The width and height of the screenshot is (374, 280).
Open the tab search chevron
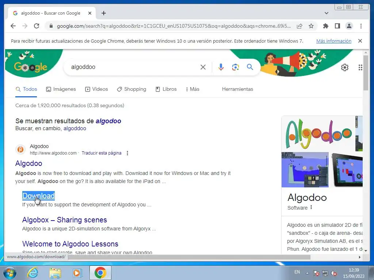327,13
